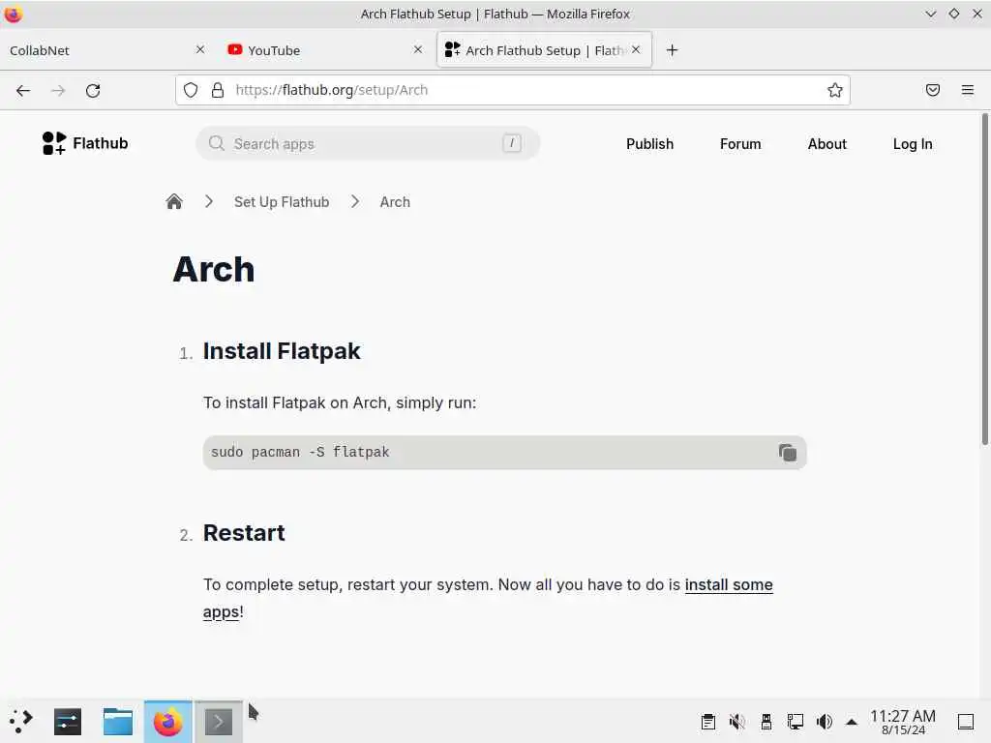991x743 pixels.
Task: Open the Set Up Flathub breadcrumb
Action: point(282,202)
